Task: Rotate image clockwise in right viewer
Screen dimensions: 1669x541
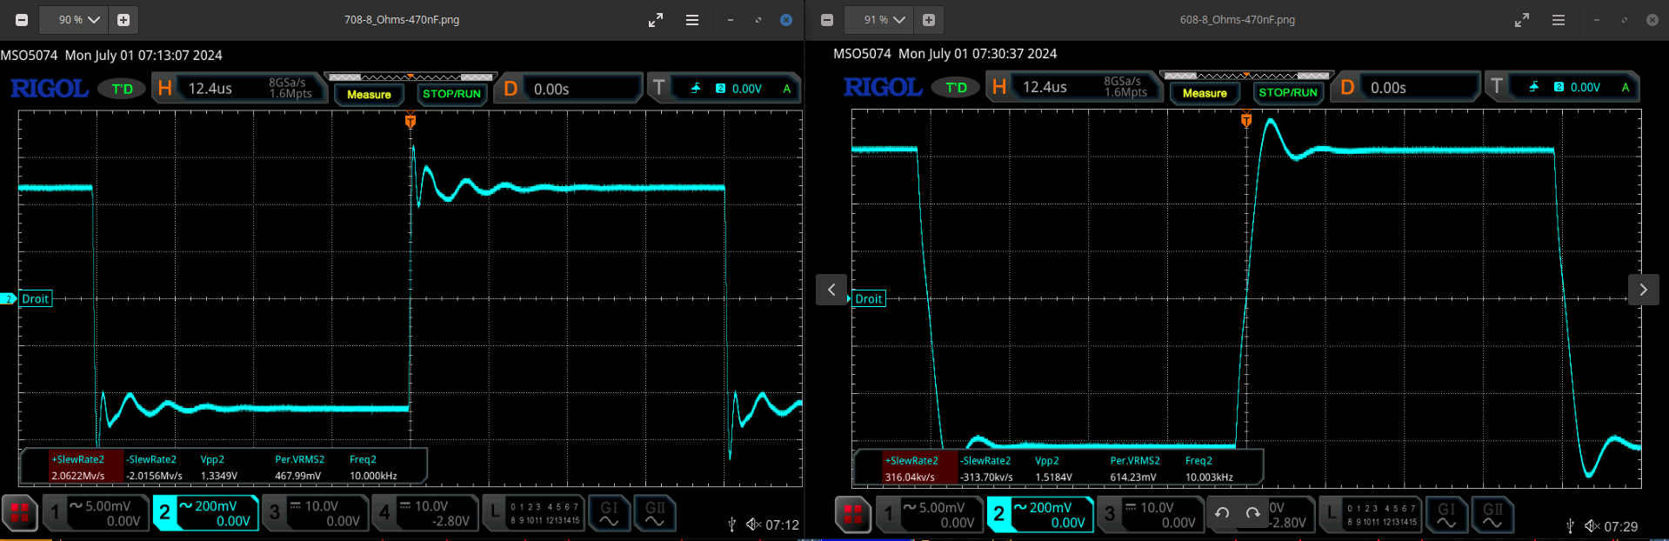Action: (x=1252, y=513)
